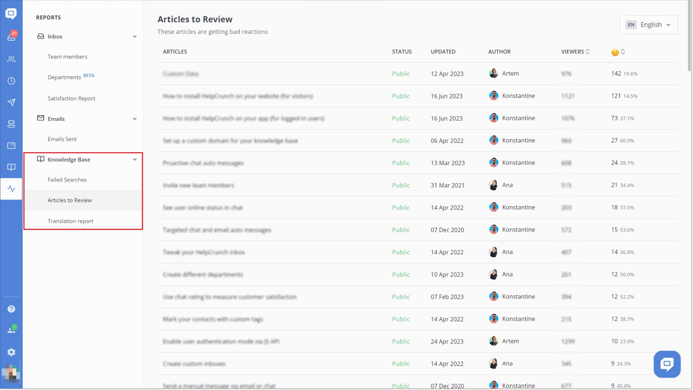Open Settings via the gear icon

(12, 352)
